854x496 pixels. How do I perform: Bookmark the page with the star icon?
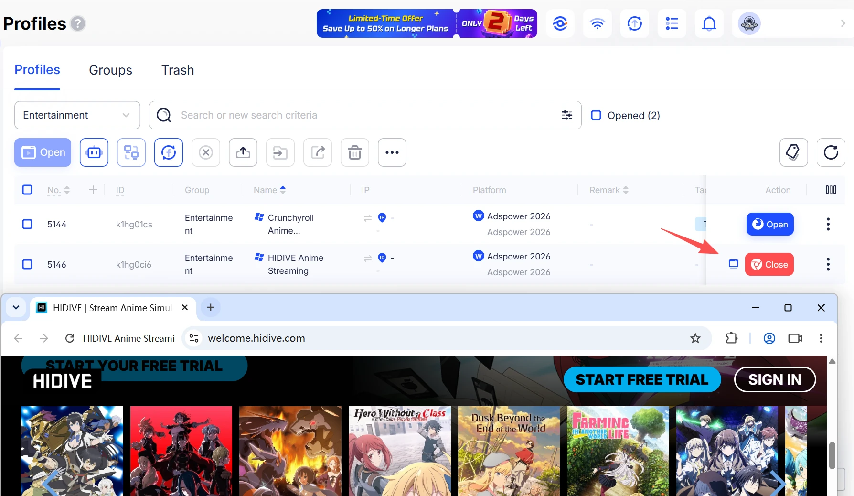click(x=695, y=338)
